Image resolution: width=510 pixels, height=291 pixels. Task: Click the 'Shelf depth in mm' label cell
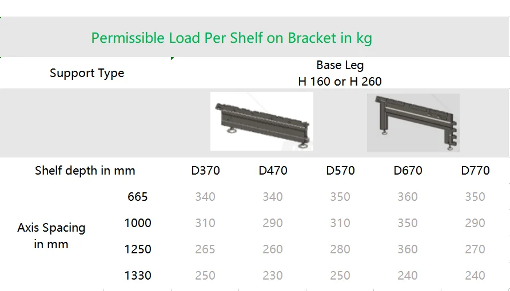[85, 171]
